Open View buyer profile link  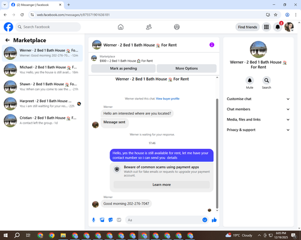(x=167, y=98)
